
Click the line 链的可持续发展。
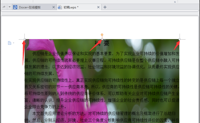(39, 73)
